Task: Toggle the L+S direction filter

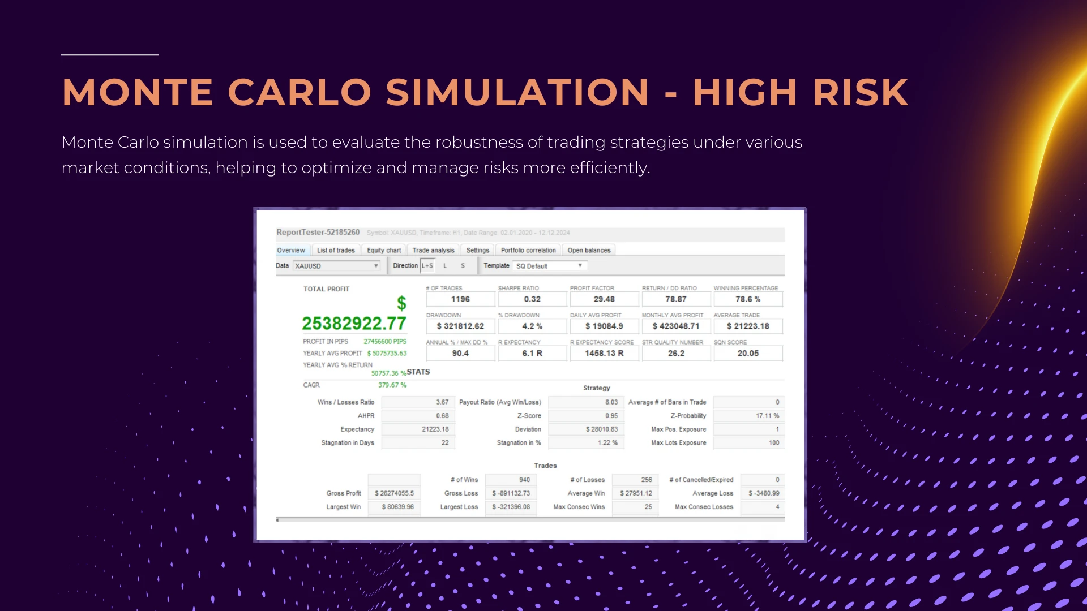Action: (426, 265)
